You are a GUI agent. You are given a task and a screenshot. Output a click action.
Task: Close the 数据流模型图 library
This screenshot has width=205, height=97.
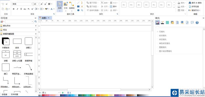click(x=36, y=34)
